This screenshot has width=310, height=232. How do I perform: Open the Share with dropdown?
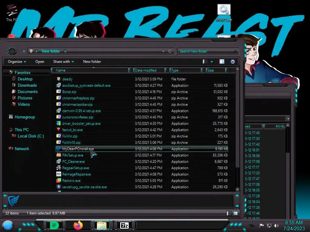click(x=64, y=62)
